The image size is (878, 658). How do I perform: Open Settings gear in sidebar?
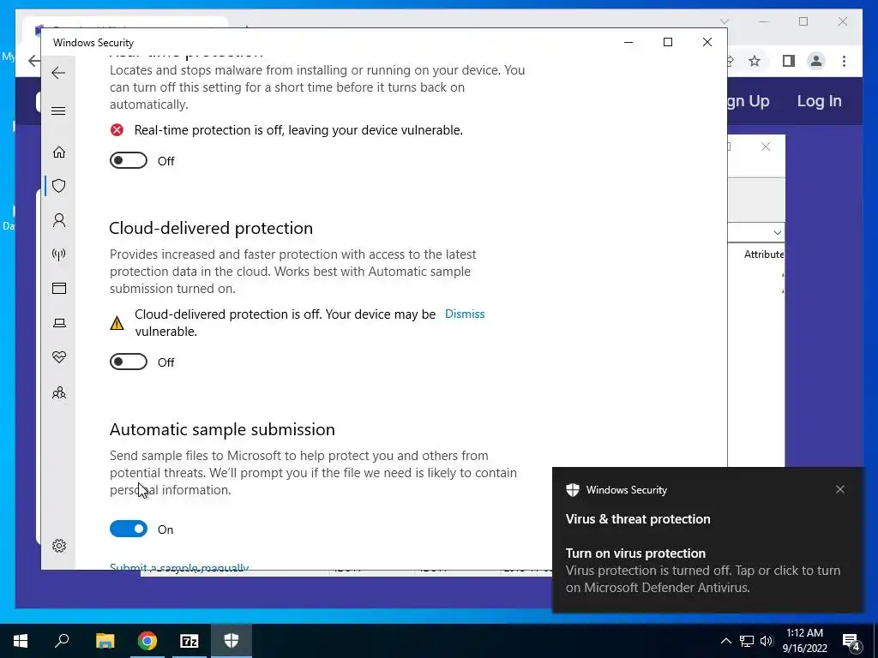click(59, 546)
